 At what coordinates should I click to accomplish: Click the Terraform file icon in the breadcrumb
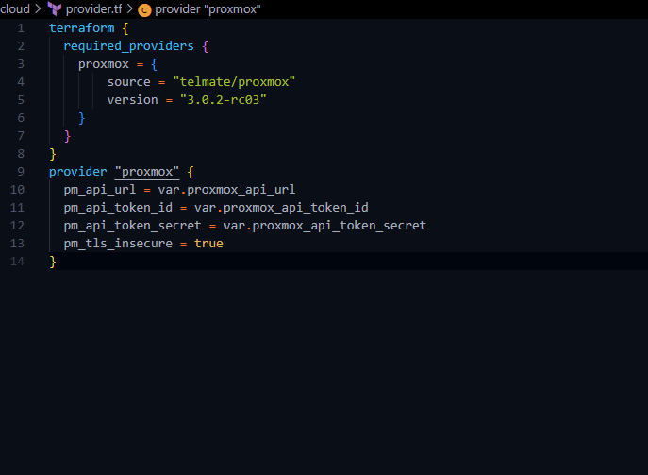click(x=55, y=8)
